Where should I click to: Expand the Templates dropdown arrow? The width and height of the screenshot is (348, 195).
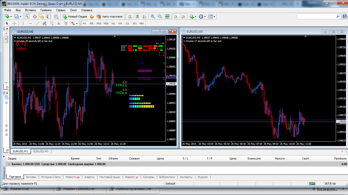point(215,17)
